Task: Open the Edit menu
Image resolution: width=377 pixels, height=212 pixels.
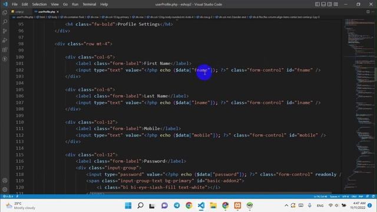Action: (25, 4)
